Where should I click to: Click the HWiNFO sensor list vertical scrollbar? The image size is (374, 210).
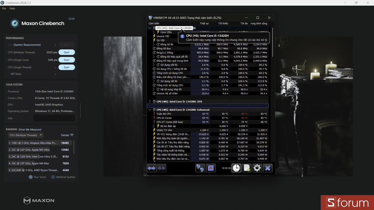point(273,42)
